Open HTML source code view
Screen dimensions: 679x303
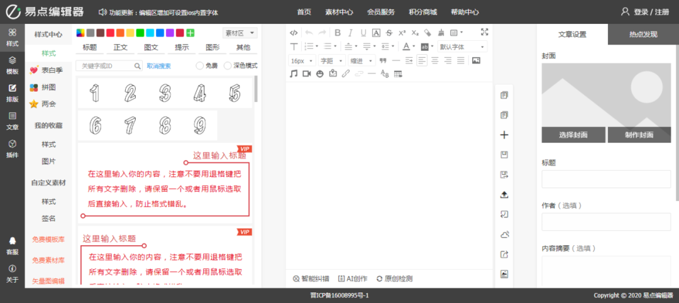click(294, 33)
